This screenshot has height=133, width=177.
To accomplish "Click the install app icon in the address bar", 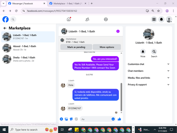I will (147, 11).
